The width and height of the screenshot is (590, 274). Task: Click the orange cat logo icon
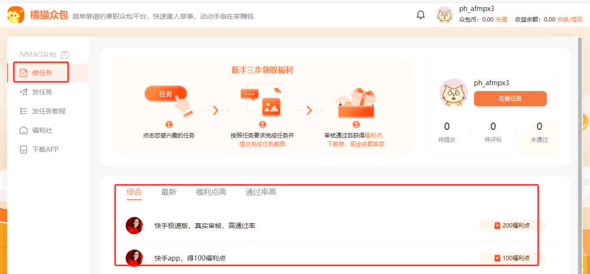tap(16, 15)
